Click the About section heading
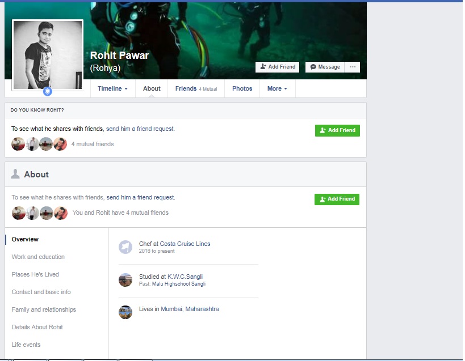This screenshot has height=361, width=465. pyautogui.click(x=36, y=175)
